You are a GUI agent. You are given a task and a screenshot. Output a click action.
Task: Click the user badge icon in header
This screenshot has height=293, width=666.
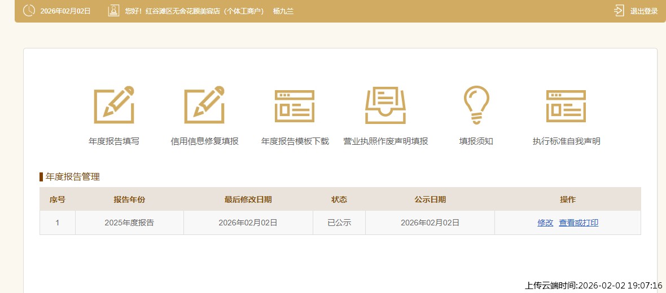pos(113,11)
